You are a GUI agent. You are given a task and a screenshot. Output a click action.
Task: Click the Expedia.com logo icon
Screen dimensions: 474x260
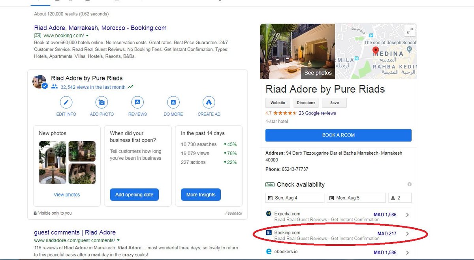tap(269, 214)
